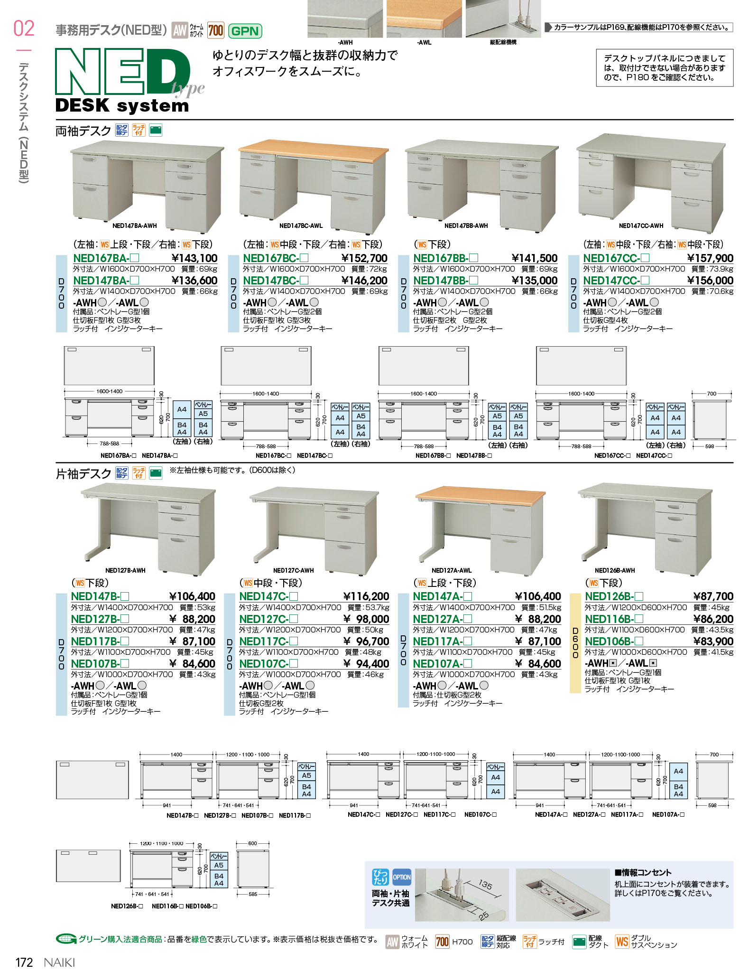Click the NED147BC-AWL desk product photo

313,185
